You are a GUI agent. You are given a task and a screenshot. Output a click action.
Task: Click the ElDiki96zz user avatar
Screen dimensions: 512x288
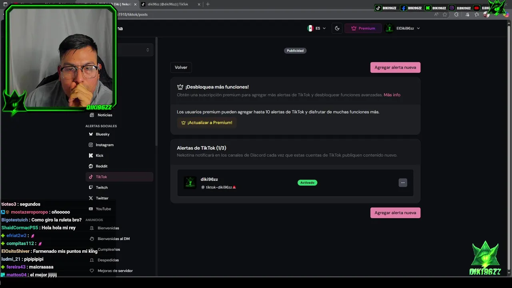coord(389,28)
